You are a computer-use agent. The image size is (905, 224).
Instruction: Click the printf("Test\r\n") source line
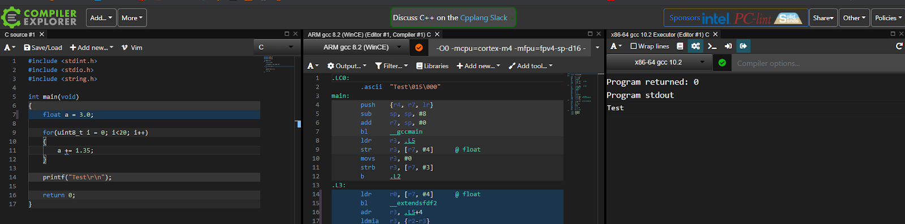pyautogui.click(x=77, y=177)
